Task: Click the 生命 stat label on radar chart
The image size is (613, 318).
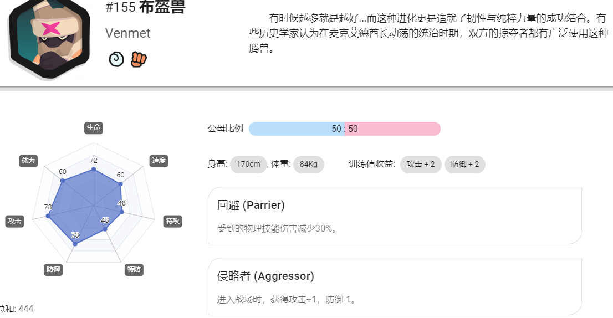Action: point(94,128)
